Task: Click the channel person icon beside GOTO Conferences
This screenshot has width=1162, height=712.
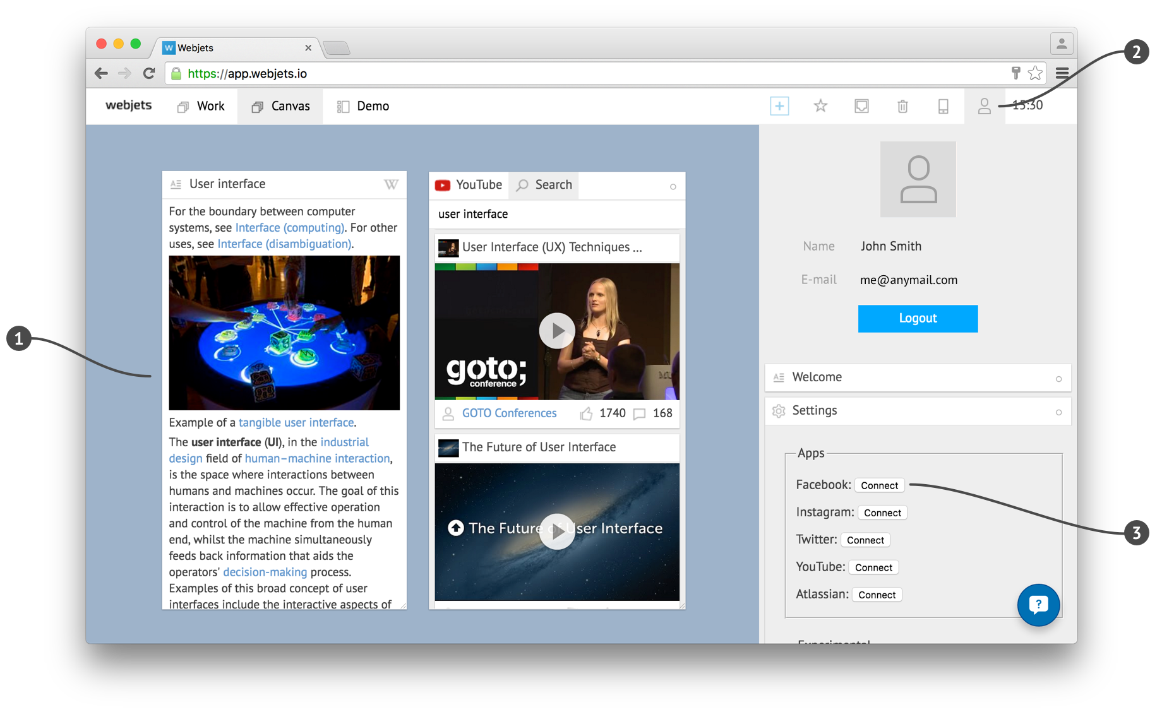Action: 448,413
